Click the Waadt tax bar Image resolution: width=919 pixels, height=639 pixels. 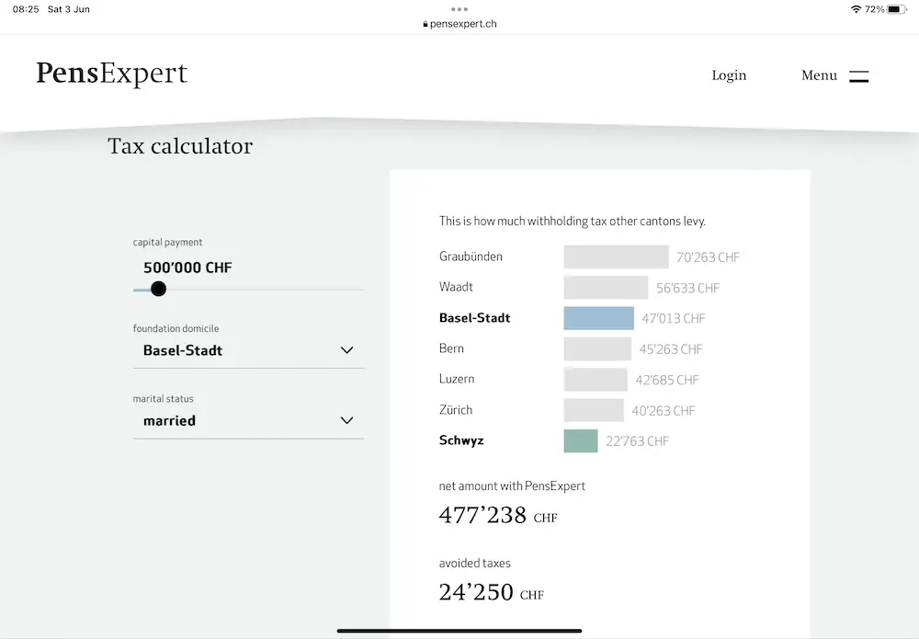coord(606,287)
